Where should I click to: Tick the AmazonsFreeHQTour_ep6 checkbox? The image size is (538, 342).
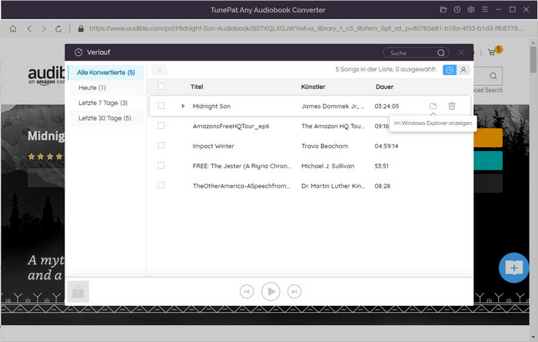click(161, 126)
